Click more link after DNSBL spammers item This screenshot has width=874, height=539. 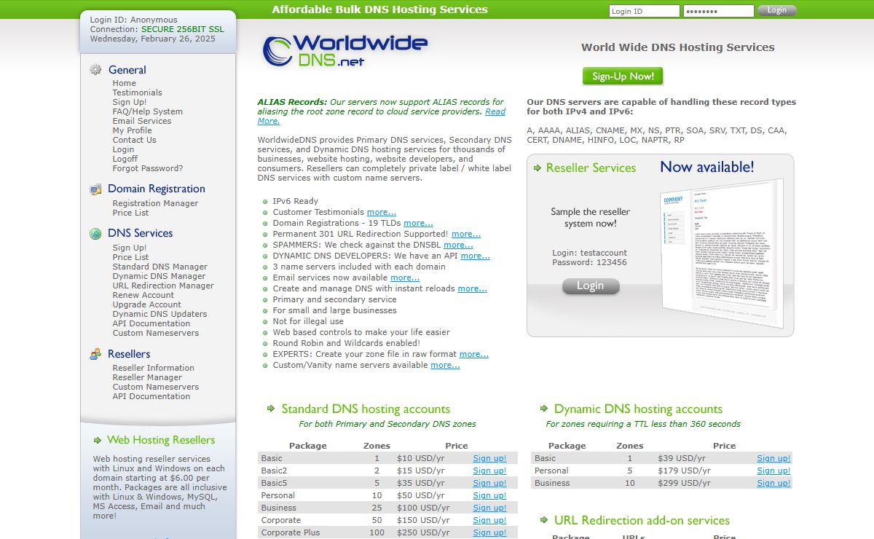(x=458, y=245)
